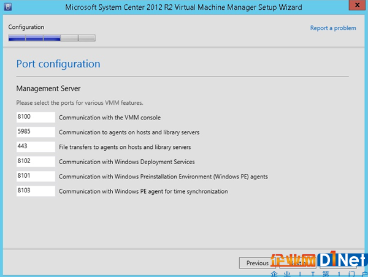
Task: Click 'Windows Preinstallation Environment' agents label
Action: (163, 176)
